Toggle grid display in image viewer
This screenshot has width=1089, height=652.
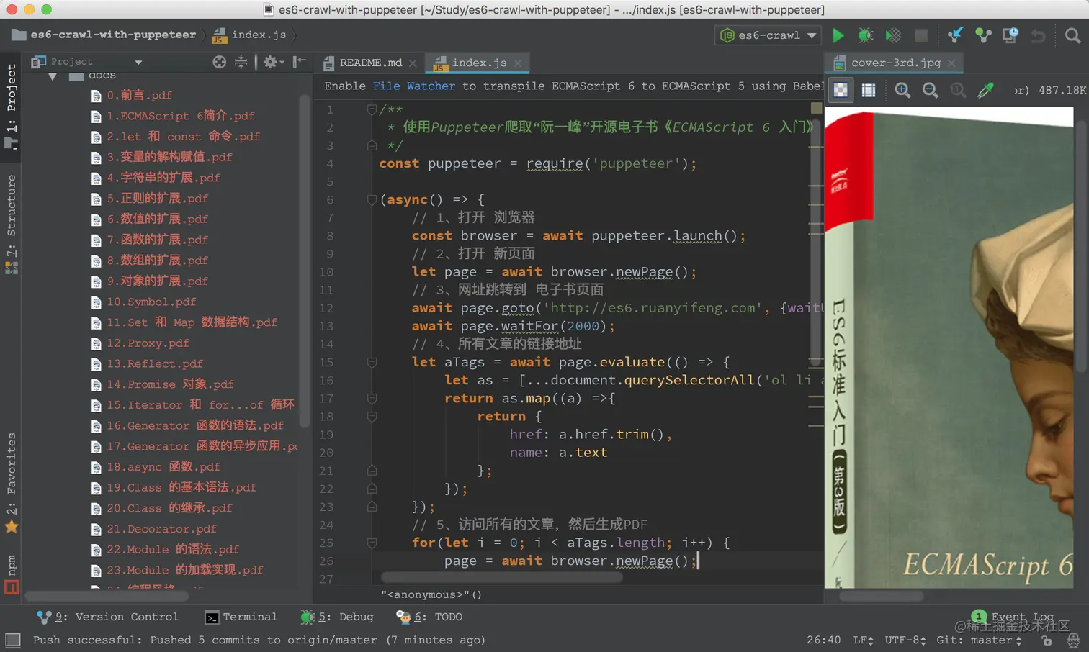coord(869,90)
